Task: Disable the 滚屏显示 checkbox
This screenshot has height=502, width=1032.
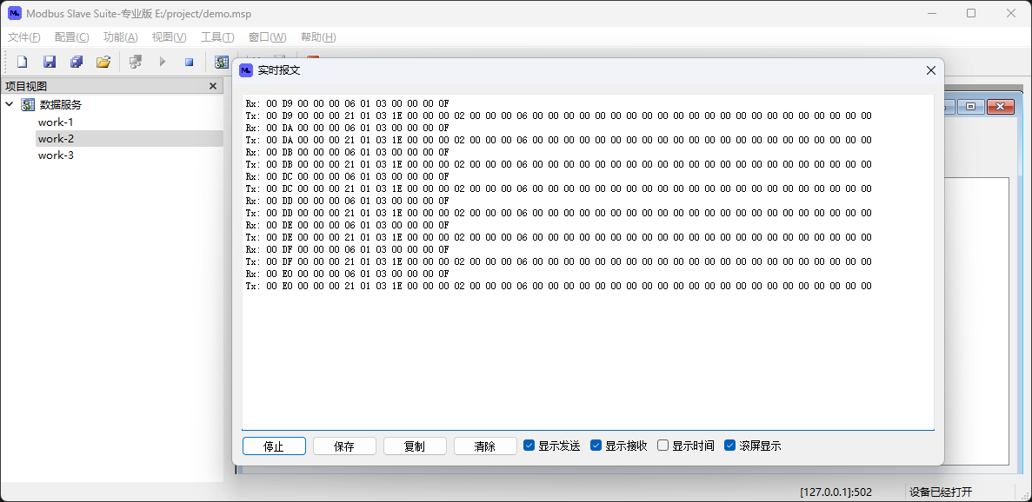Action: click(729, 446)
